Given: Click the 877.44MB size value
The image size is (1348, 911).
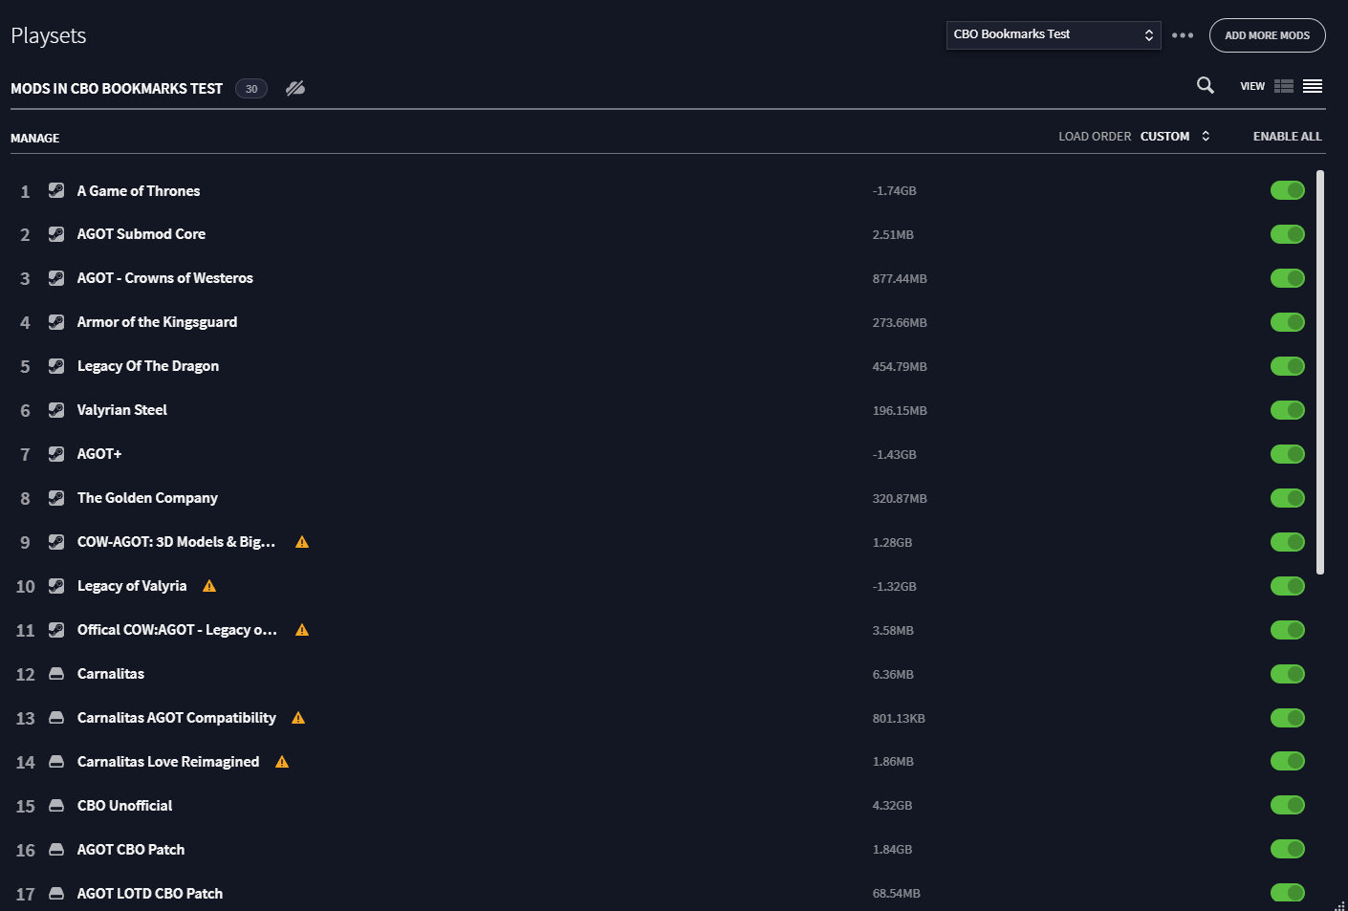Looking at the screenshot, I should 900,279.
